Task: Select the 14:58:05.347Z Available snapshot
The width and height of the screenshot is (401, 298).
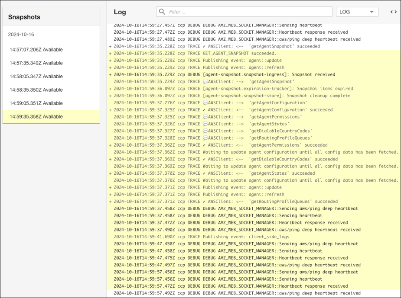Action: tap(36, 77)
